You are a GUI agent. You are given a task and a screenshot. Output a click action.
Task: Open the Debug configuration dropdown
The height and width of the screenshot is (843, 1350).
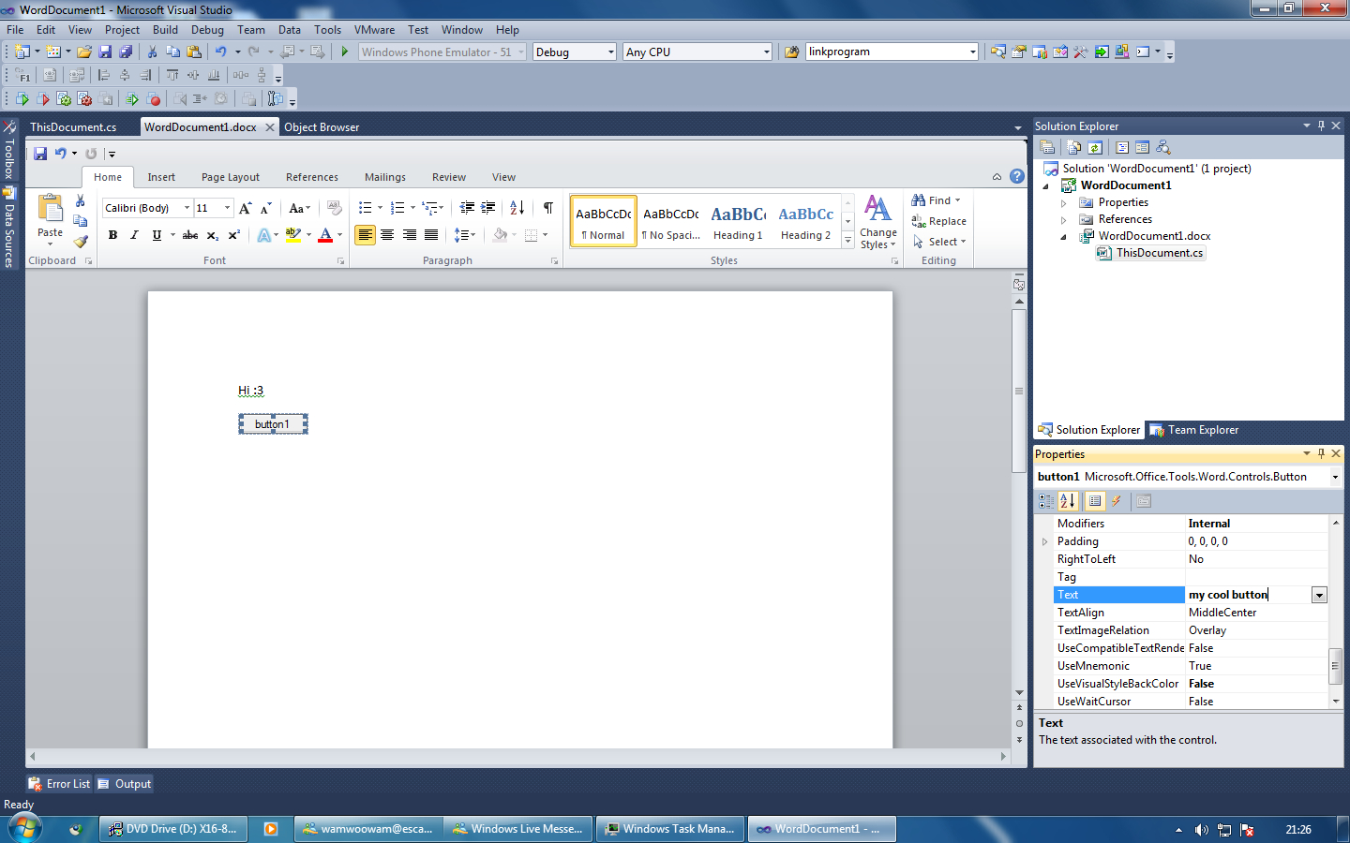pyautogui.click(x=574, y=52)
